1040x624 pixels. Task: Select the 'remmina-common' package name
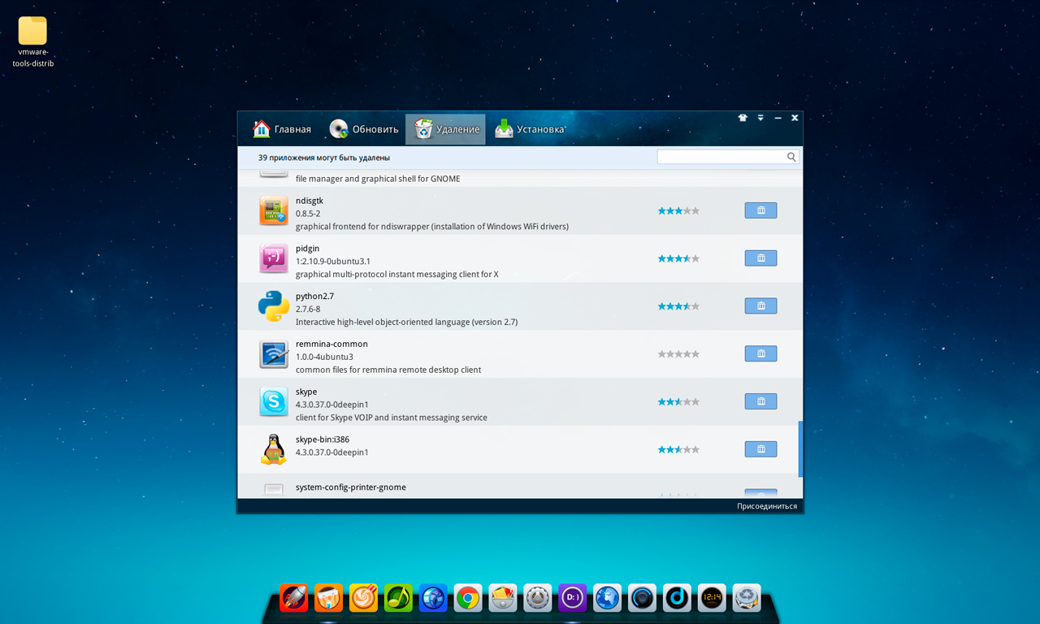pyautogui.click(x=331, y=344)
